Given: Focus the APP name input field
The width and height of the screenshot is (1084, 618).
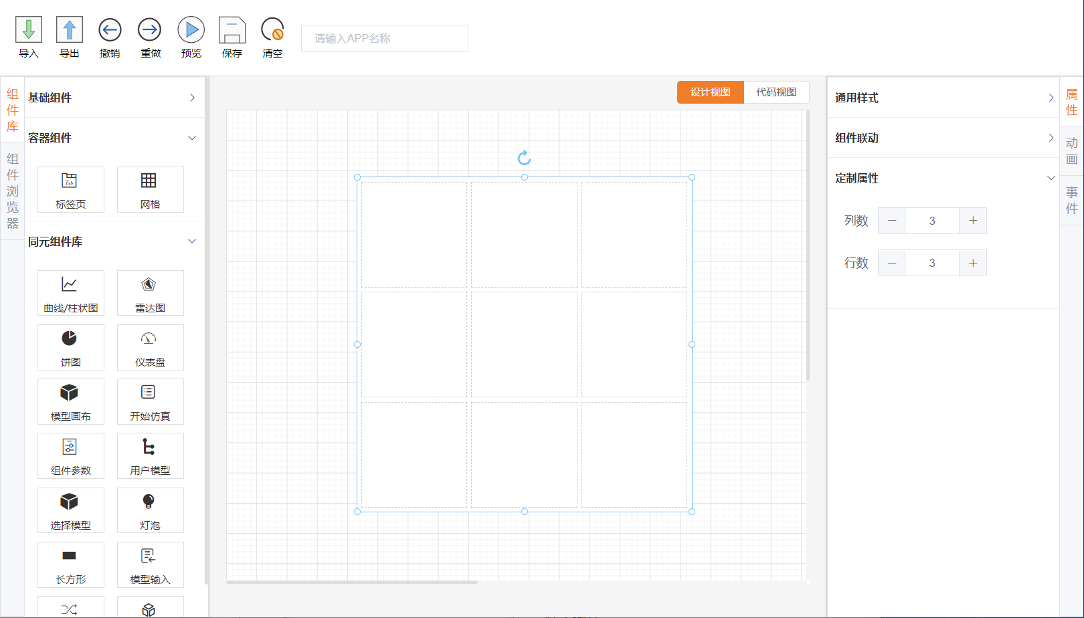Looking at the screenshot, I should coord(385,38).
